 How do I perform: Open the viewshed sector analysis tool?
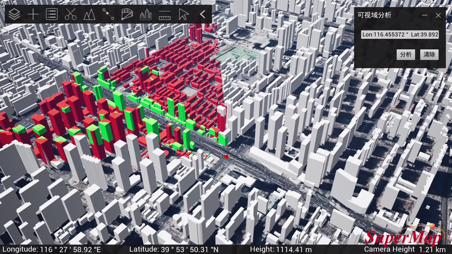(x=127, y=14)
